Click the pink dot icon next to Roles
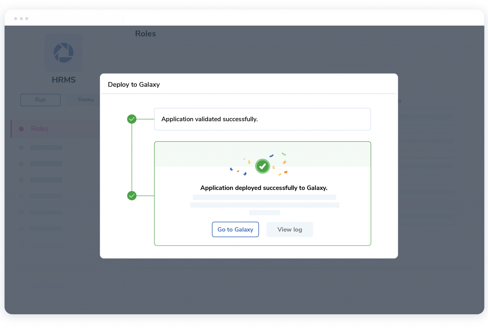488x328 pixels. pyautogui.click(x=21, y=128)
